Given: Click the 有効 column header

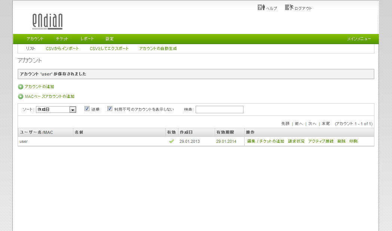Looking at the screenshot, I should pos(172,132).
